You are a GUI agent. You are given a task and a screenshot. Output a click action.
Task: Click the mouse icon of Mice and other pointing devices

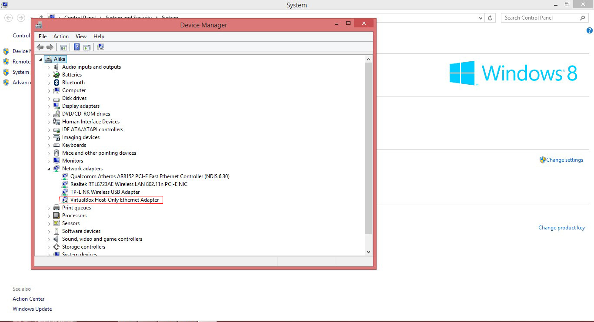[x=56, y=153]
